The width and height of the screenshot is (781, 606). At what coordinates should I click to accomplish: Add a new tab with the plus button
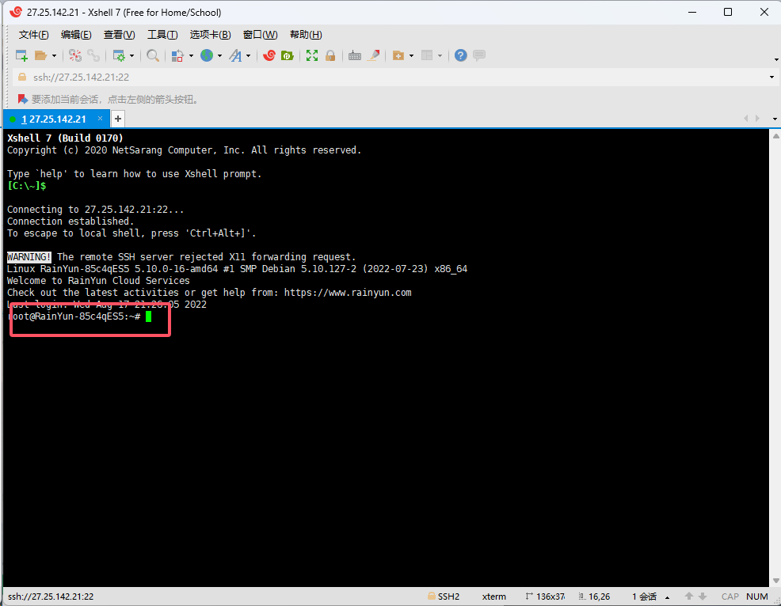click(x=117, y=118)
